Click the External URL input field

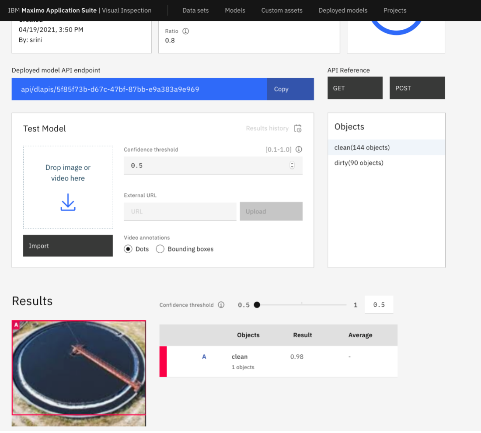pyautogui.click(x=180, y=211)
